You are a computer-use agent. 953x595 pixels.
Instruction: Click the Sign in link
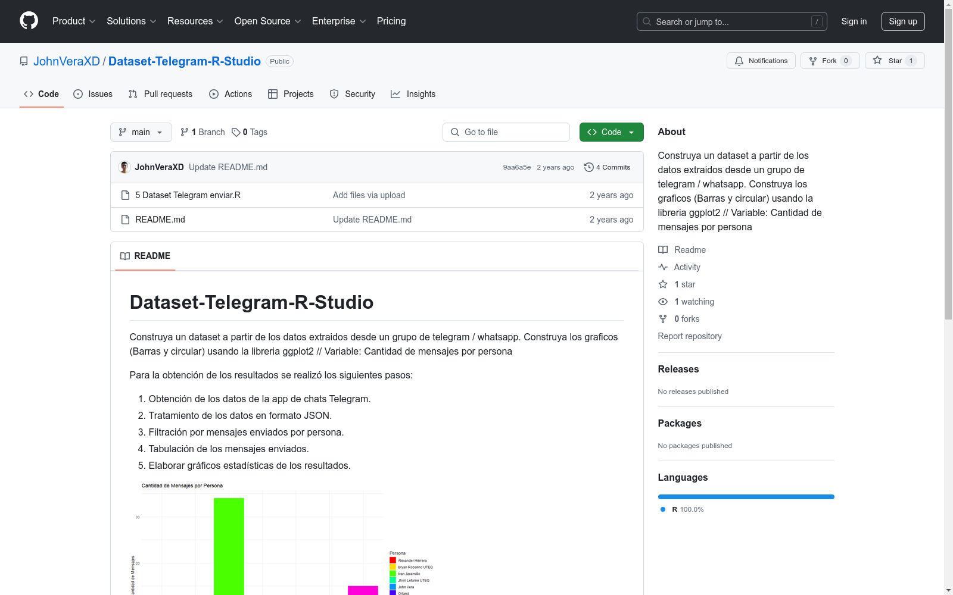click(x=854, y=21)
